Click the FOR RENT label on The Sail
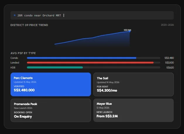Image resolution: width=184 pixels, height=134 pixels. [x=102, y=87]
